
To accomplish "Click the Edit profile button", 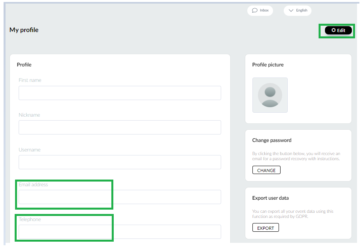I will tap(338, 30).
